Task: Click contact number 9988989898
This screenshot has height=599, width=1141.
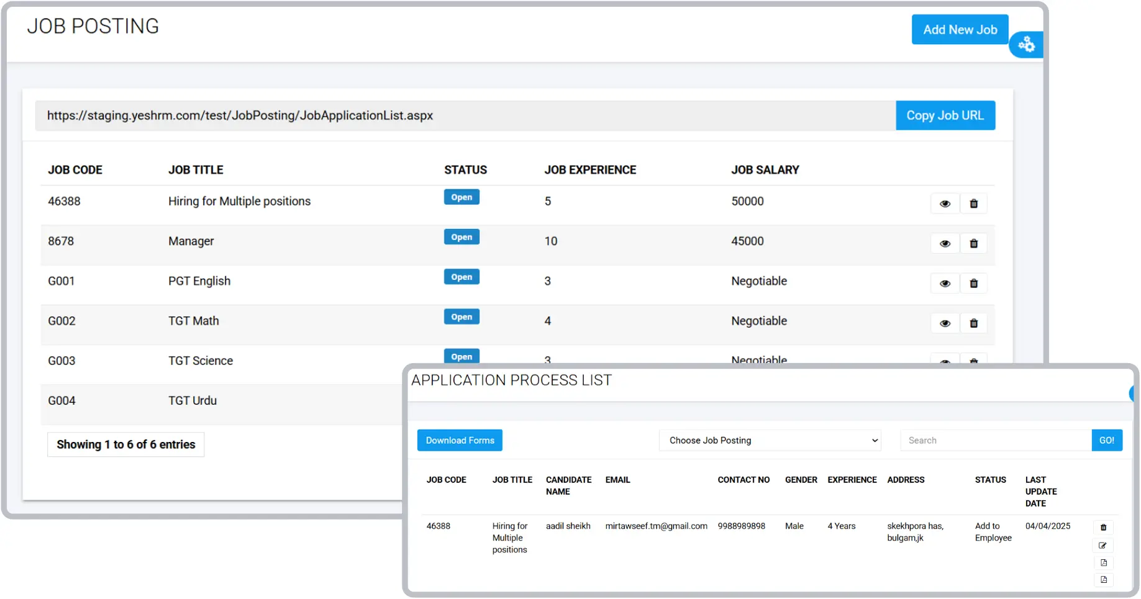Action: click(741, 526)
